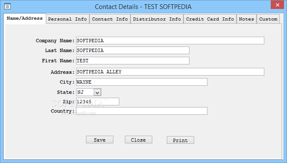Click the Address label
Viewport: 287px width, 163px height.
[x=62, y=72]
